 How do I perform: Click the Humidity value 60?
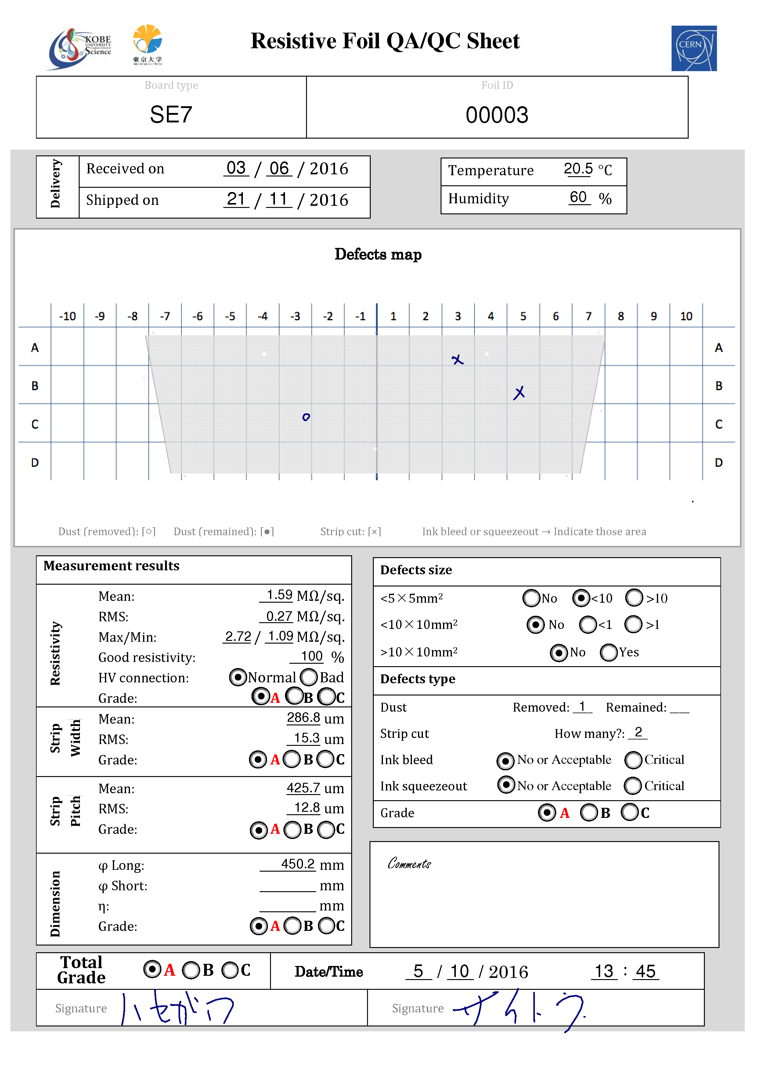coord(579,197)
